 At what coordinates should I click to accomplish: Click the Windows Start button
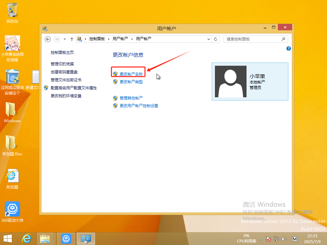point(8,239)
